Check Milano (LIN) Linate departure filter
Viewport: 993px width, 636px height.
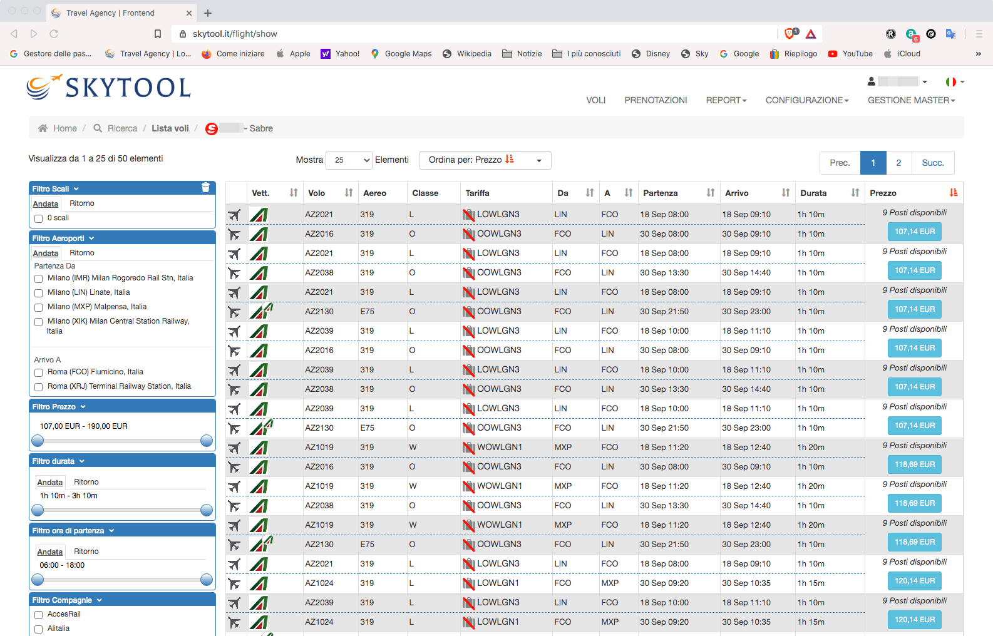pyautogui.click(x=39, y=293)
